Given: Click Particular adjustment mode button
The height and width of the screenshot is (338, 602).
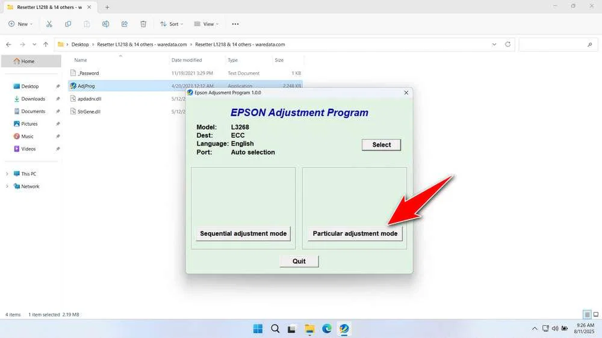Looking at the screenshot, I should [355, 233].
